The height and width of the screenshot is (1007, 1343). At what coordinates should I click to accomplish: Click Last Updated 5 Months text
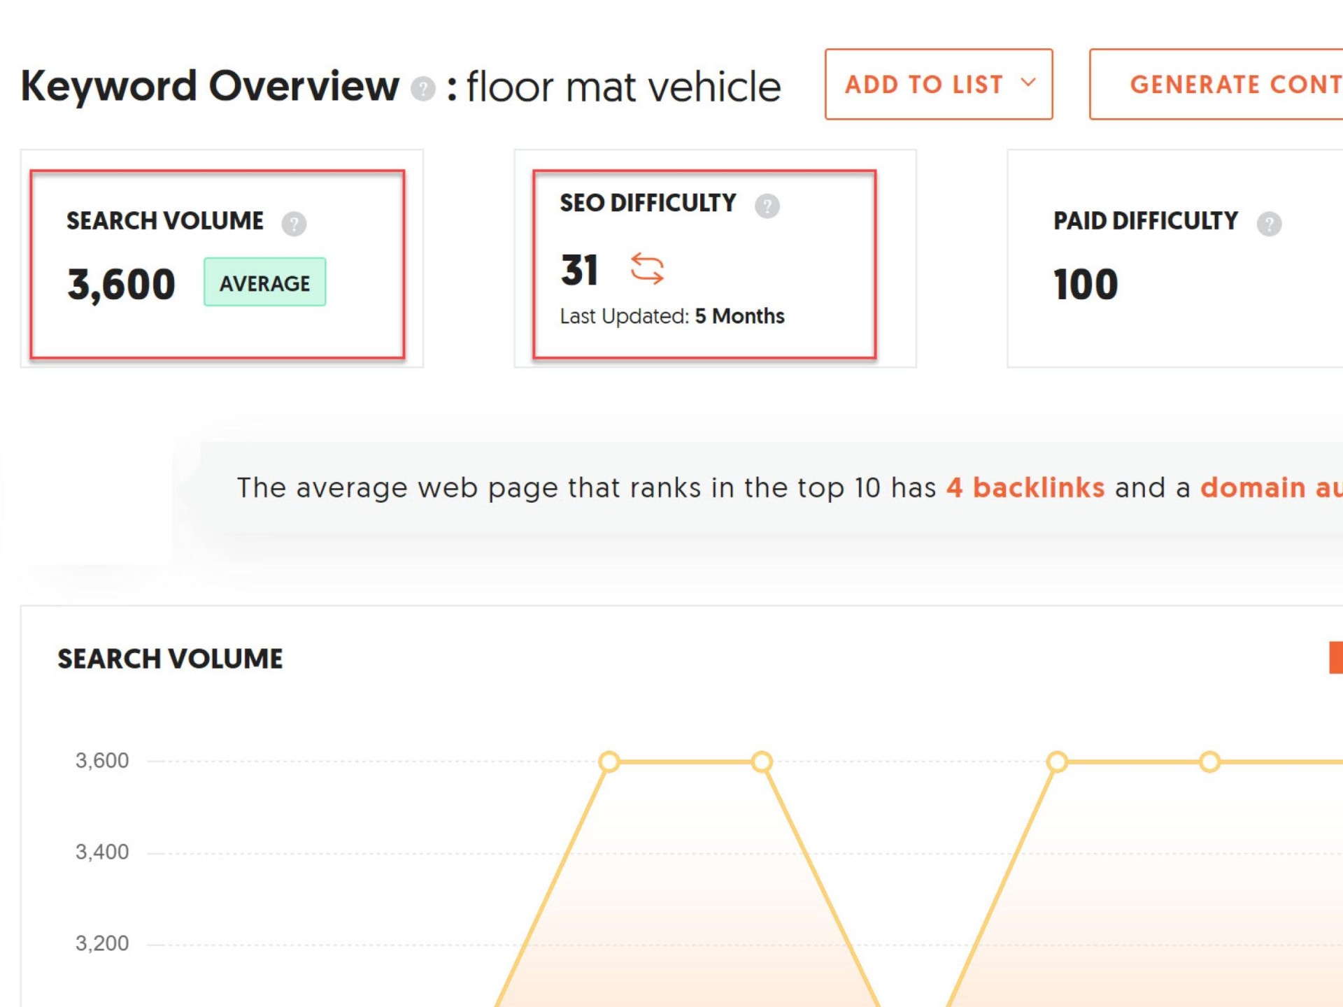(671, 316)
